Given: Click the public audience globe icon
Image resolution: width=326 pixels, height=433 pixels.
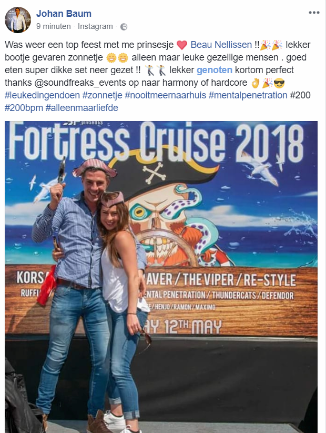Looking at the screenshot, I should coord(124,27).
